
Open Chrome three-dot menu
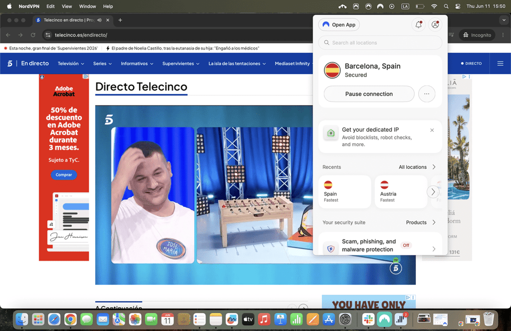tap(503, 35)
